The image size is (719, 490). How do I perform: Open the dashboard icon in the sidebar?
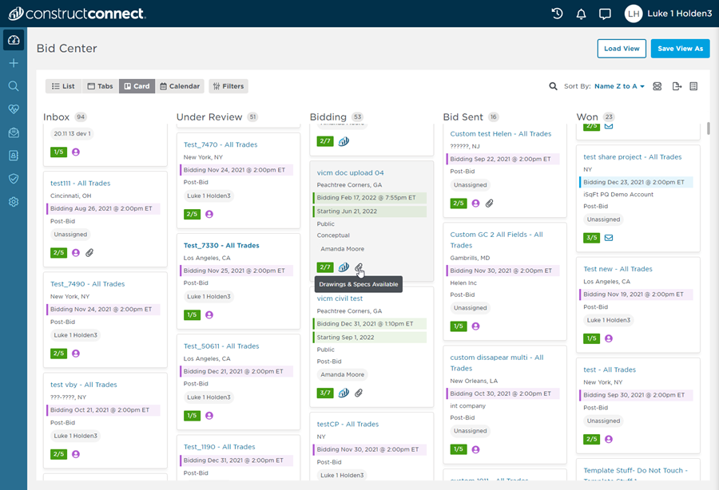[x=14, y=40]
